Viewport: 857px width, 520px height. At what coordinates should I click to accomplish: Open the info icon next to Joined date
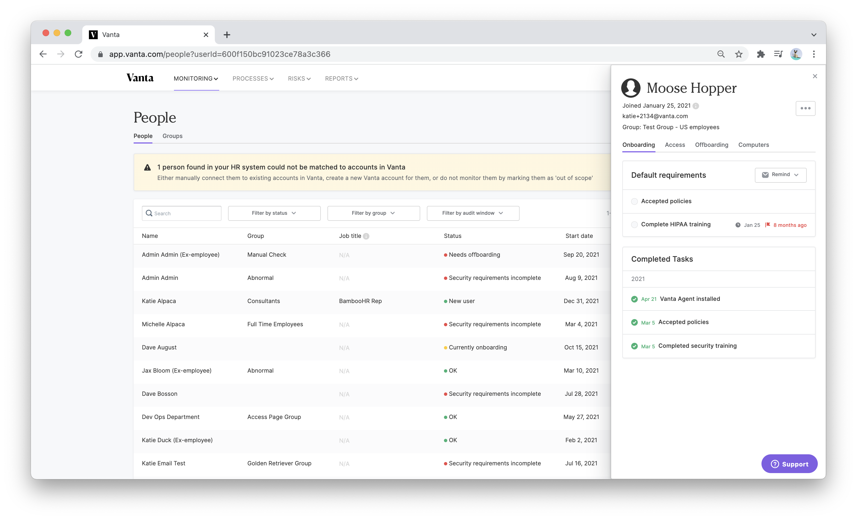coord(695,106)
